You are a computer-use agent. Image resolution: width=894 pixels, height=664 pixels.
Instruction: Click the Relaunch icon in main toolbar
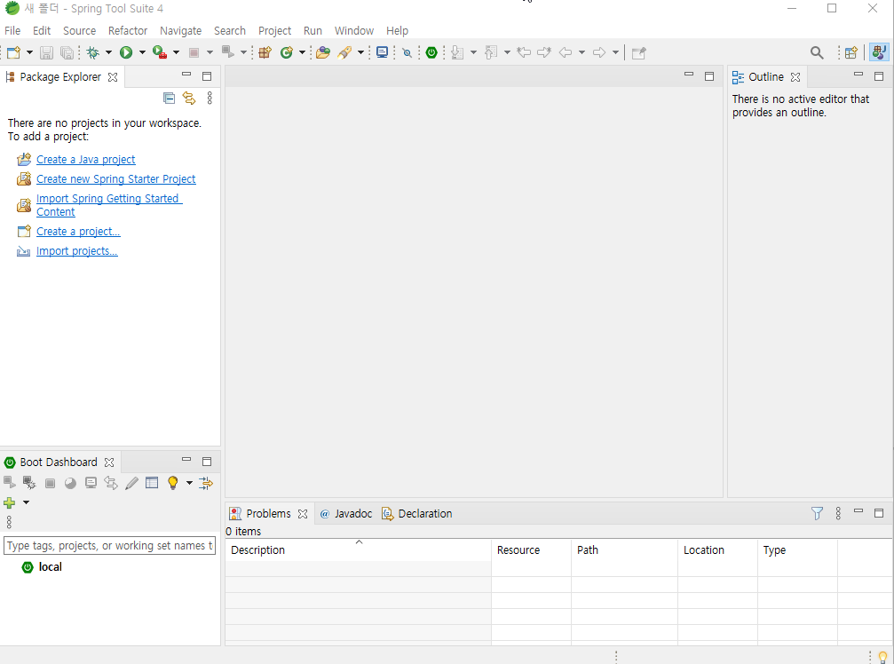[228, 52]
